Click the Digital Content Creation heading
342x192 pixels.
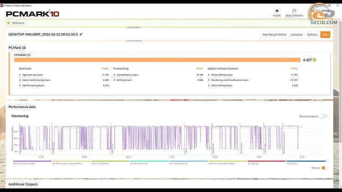(x=223, y=69)
